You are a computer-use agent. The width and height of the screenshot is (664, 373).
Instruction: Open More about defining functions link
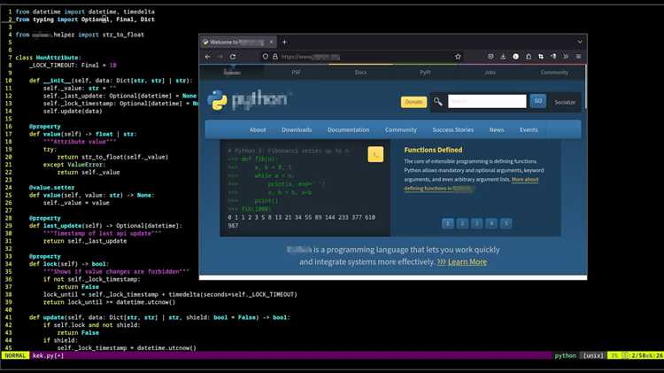coord(471,184)
